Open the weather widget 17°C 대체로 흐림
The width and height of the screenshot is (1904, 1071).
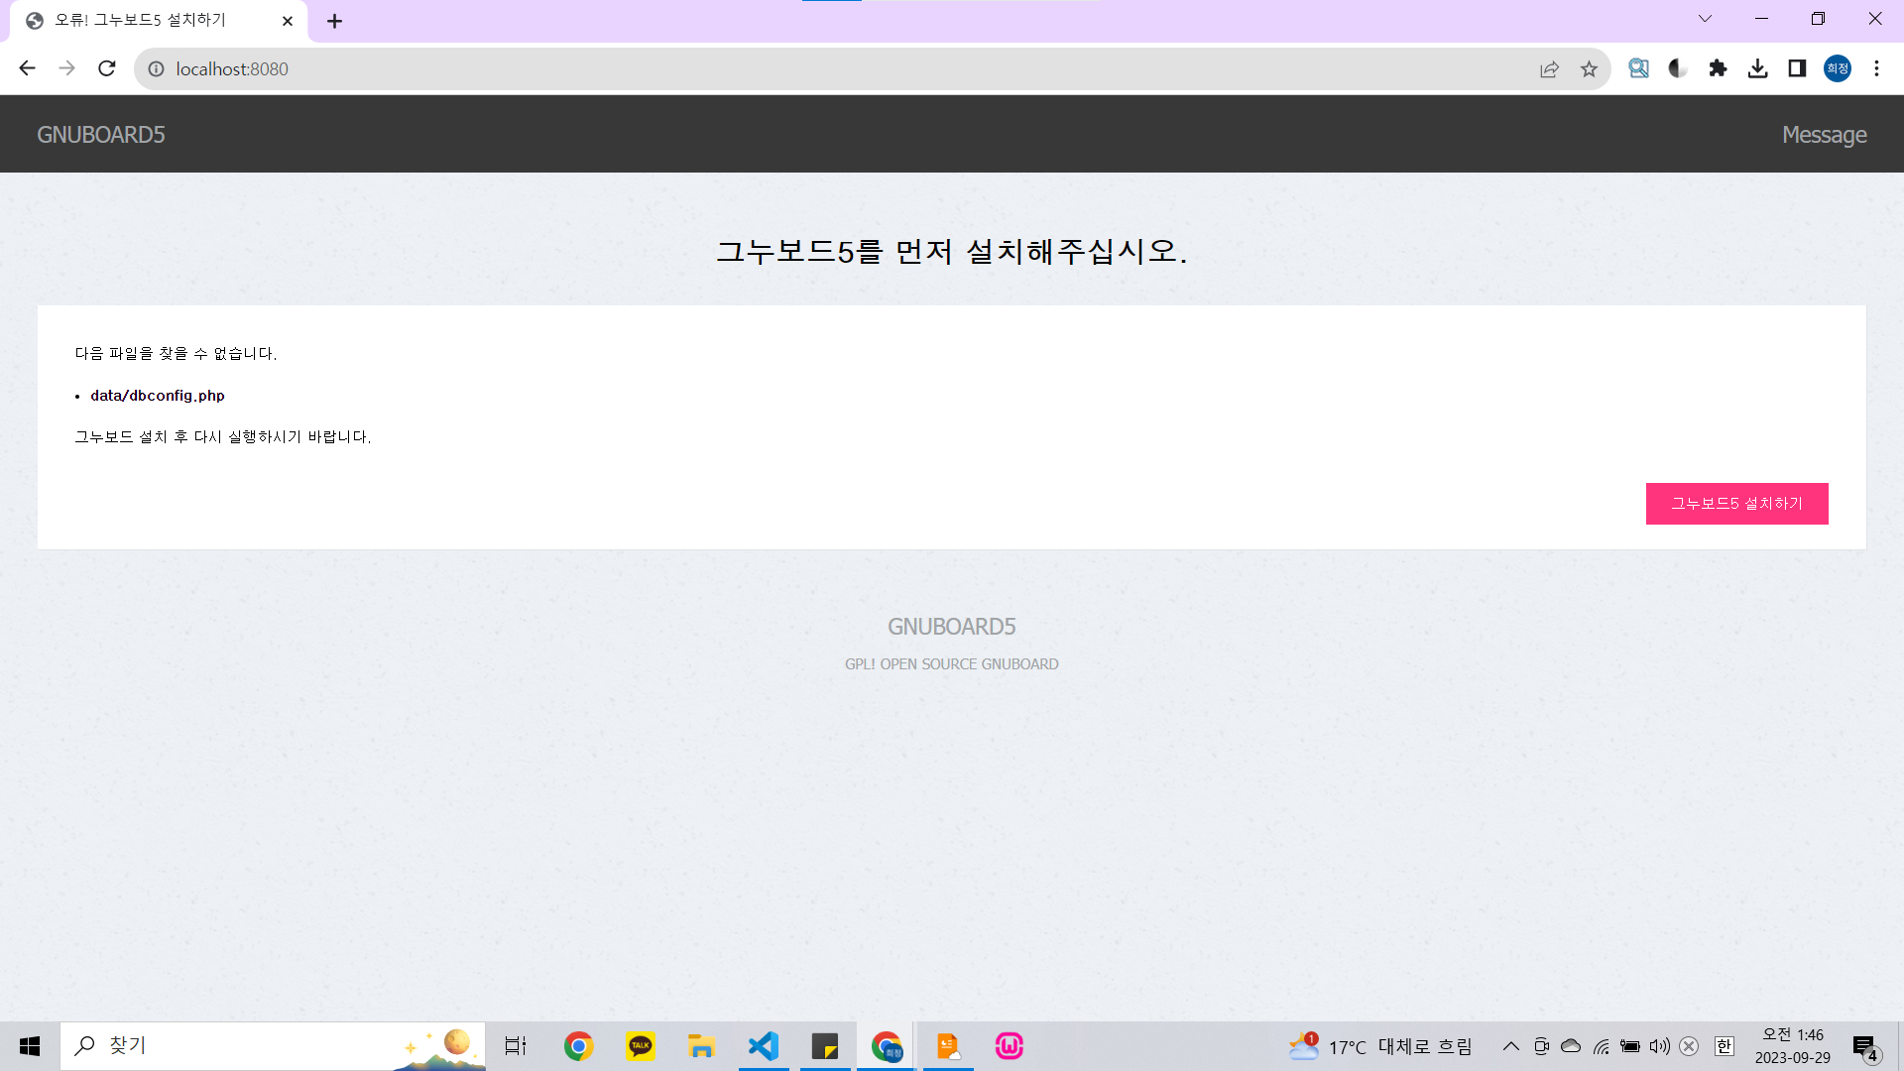[1380, 1046]
